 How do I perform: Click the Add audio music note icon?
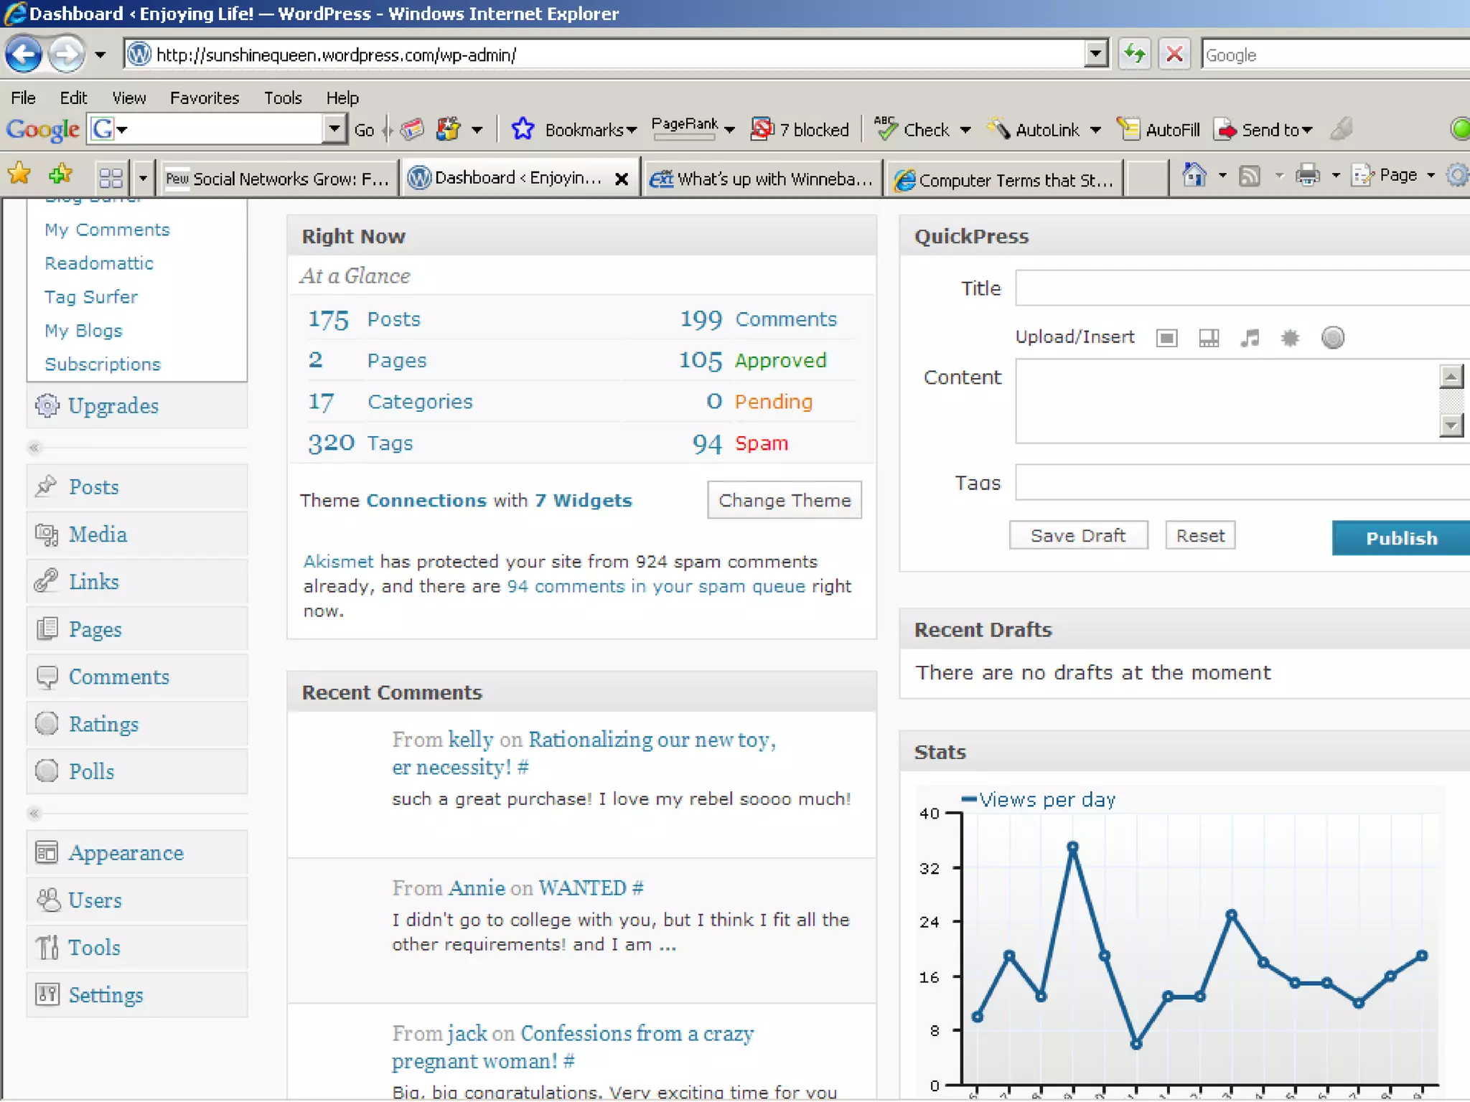1250,338
